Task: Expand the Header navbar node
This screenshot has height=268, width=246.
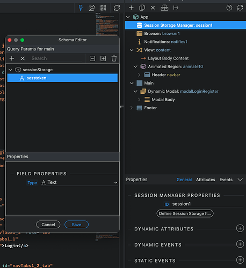Action: (139, 75)
